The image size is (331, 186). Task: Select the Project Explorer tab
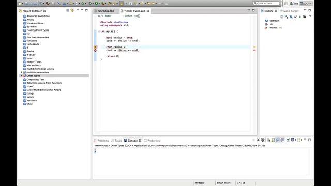point(32,11)
